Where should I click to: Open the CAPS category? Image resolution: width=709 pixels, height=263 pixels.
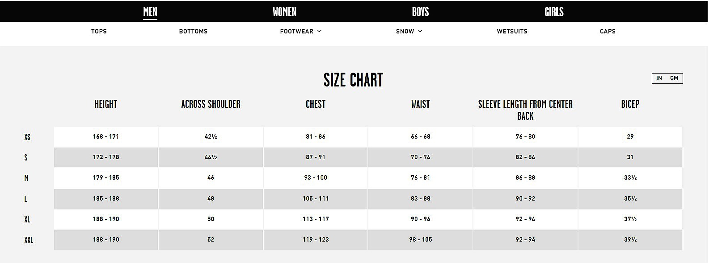(x=608, y=31)
